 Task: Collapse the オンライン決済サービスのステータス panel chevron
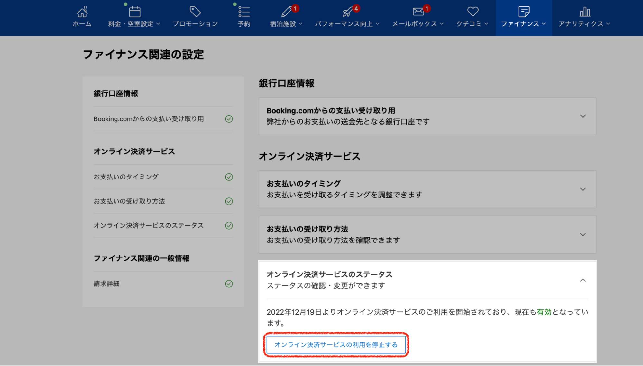(583, 280)
